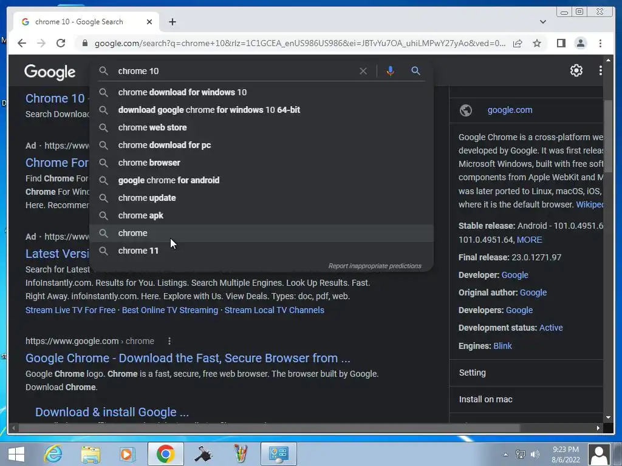Screen dimensions: 622x466
Task: Click the browser forward arrow
Action: 41,43
